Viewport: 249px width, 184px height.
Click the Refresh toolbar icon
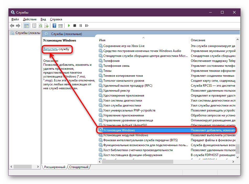pos(40,26)
